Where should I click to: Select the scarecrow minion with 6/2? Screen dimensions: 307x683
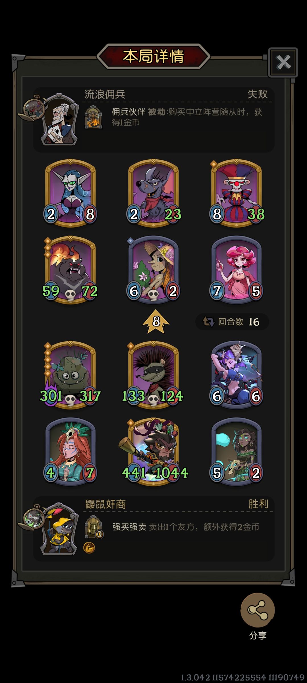click(x=153, y=270)
